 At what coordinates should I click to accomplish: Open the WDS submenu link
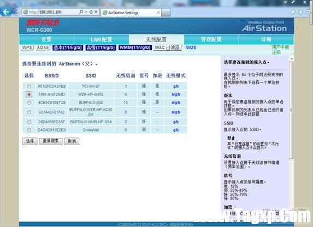pyautogui.click(x=191, y=47)
